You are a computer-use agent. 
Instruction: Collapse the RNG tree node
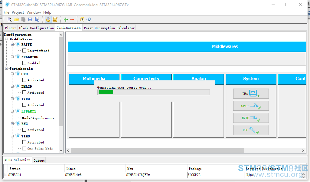click(12, 123)
